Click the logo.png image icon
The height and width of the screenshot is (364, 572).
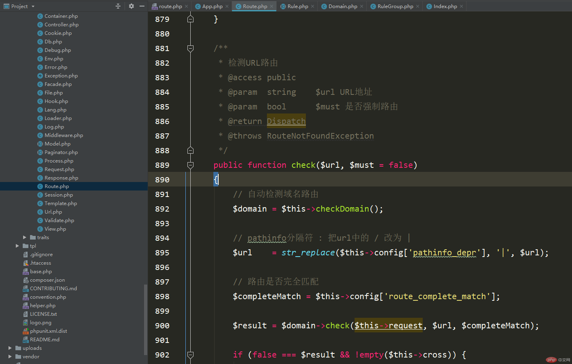26,323
